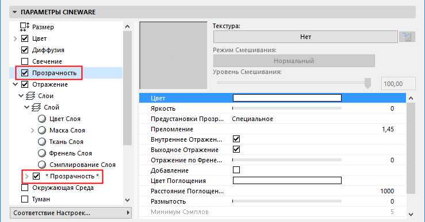This screenshot has height=222, width=425.
Task: Select the Свечение tree row
Action: click(66, 61)
